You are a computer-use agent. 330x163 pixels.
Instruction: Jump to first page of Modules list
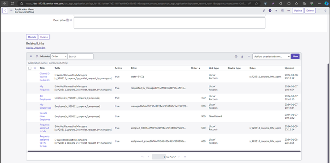pos(142,157)
